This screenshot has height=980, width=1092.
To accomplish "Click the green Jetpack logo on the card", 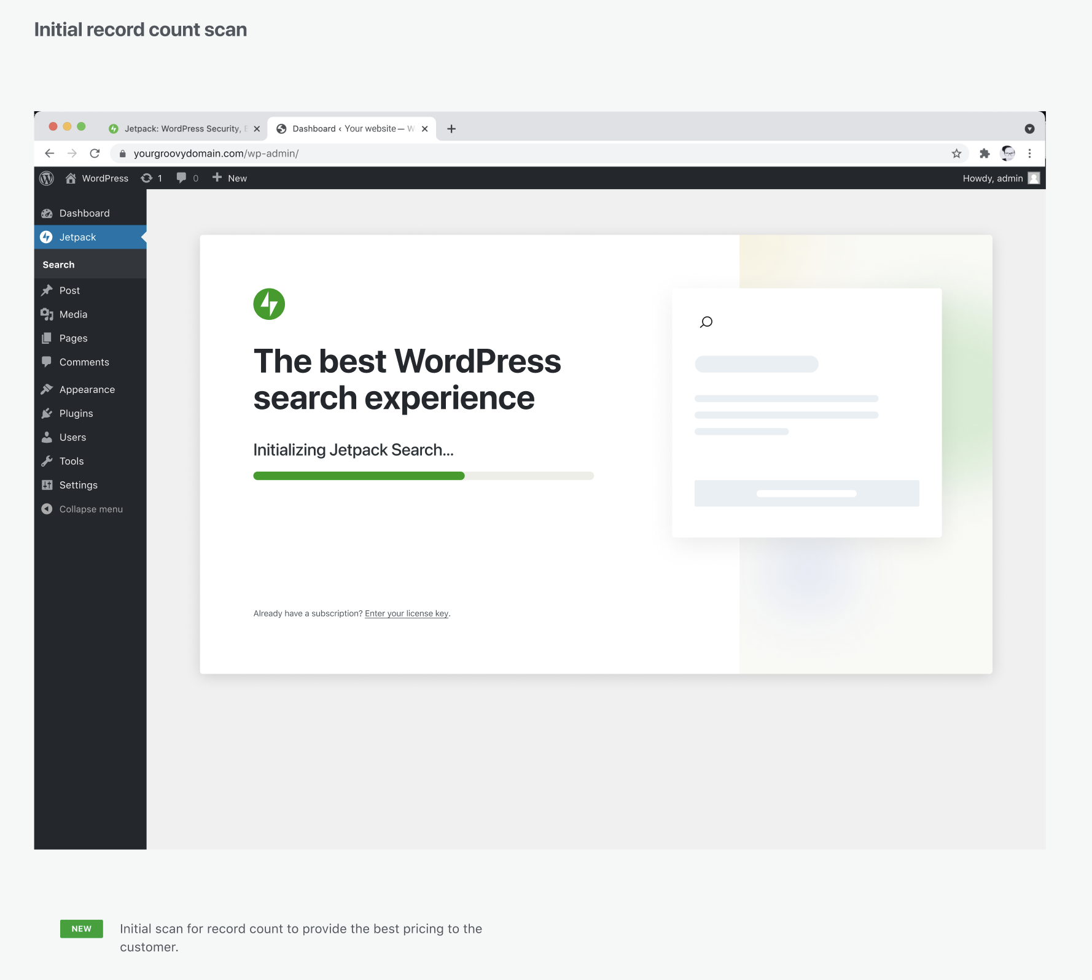I will (x=269, y=304).
